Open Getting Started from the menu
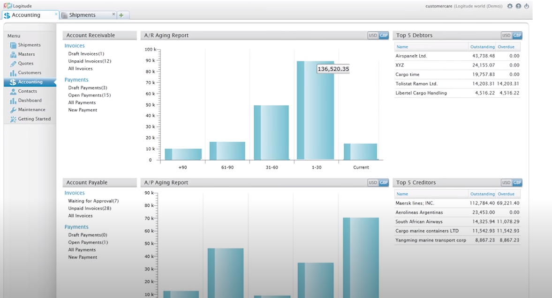The height and width of the screenshot is (298, 552). pos(34,119)
